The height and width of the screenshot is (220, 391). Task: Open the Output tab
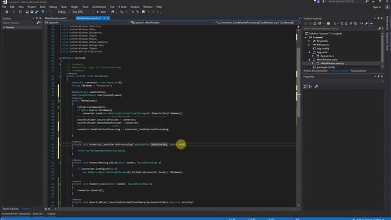pyautogui.click(x=51, y=214)
